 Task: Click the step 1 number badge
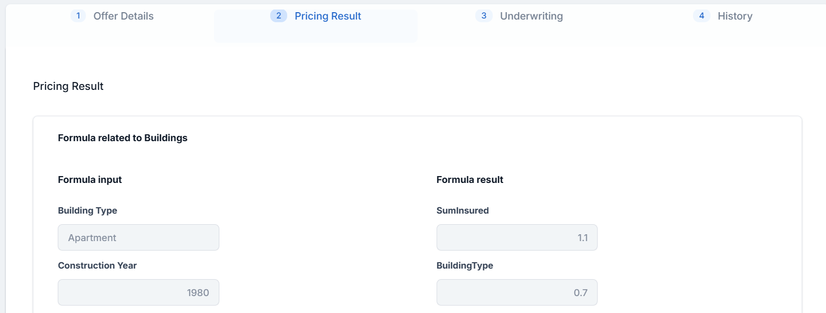[x=78, y=16]
